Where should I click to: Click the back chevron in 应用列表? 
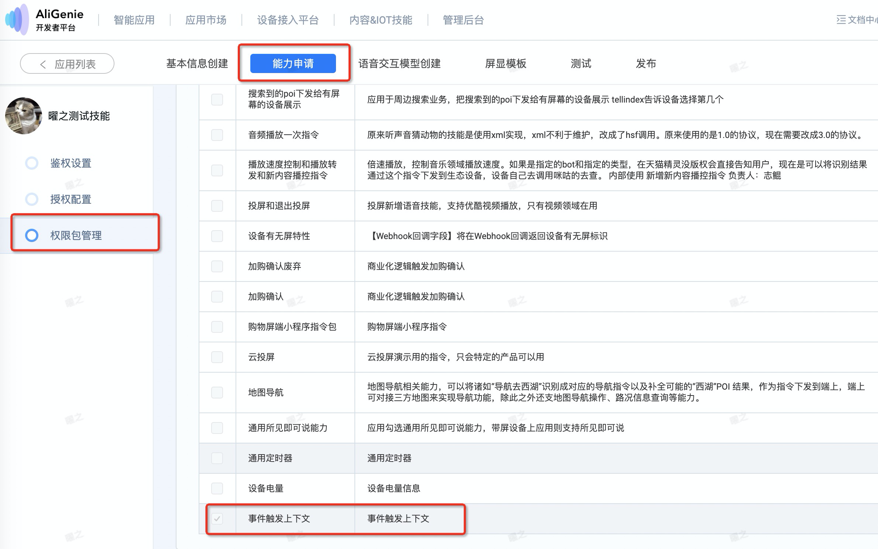coord(43,64)
